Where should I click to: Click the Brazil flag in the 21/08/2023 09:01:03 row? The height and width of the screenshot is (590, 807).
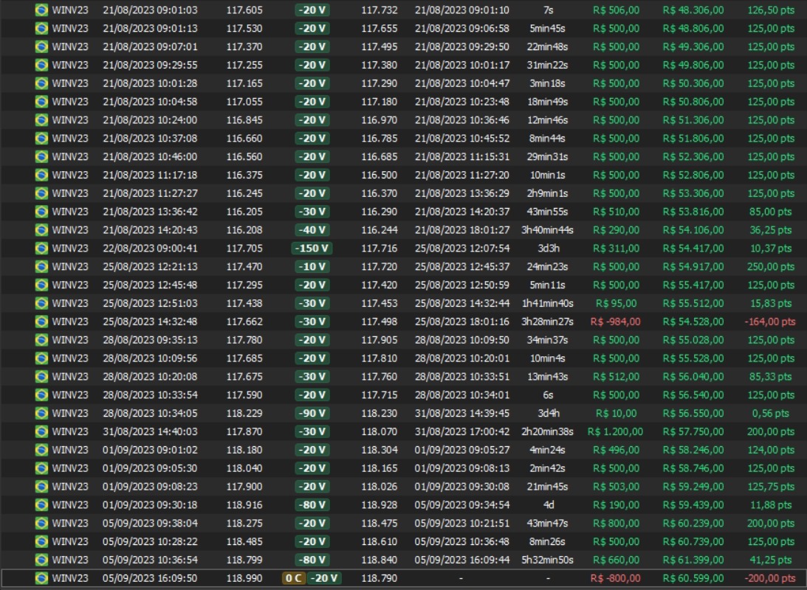click(x=41, y=10)
